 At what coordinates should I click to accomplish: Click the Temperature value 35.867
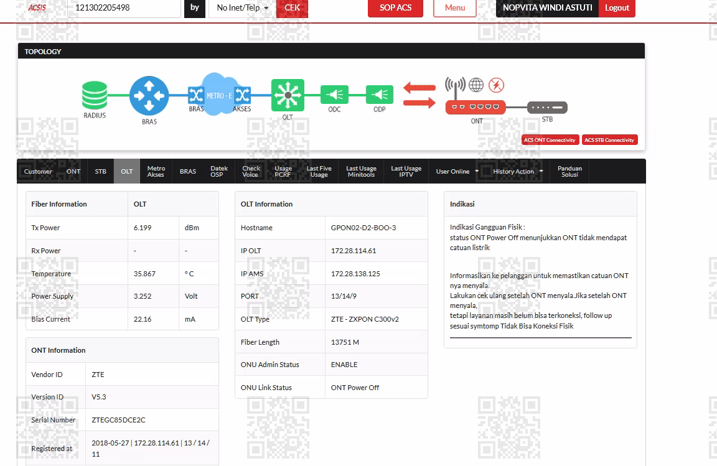click(x=144, y=274)
